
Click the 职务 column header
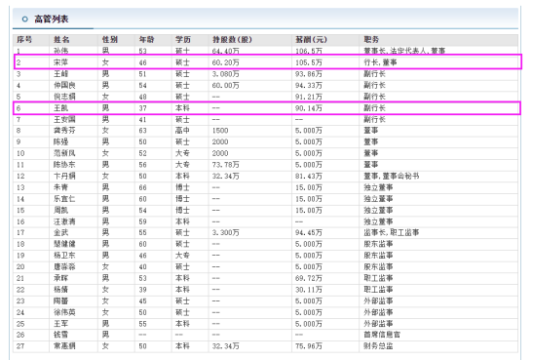pos(371,39)
